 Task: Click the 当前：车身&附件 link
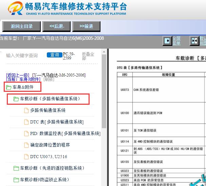click(23, 79)
